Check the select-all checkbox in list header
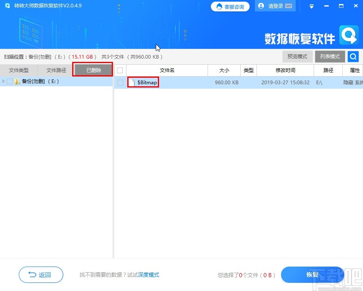Screen dimensions: 363x291 [119, 70]
